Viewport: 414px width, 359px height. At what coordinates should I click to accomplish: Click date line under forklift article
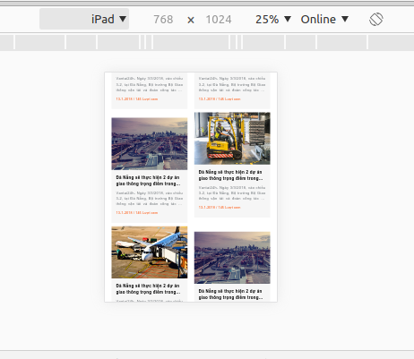point(220,207)
